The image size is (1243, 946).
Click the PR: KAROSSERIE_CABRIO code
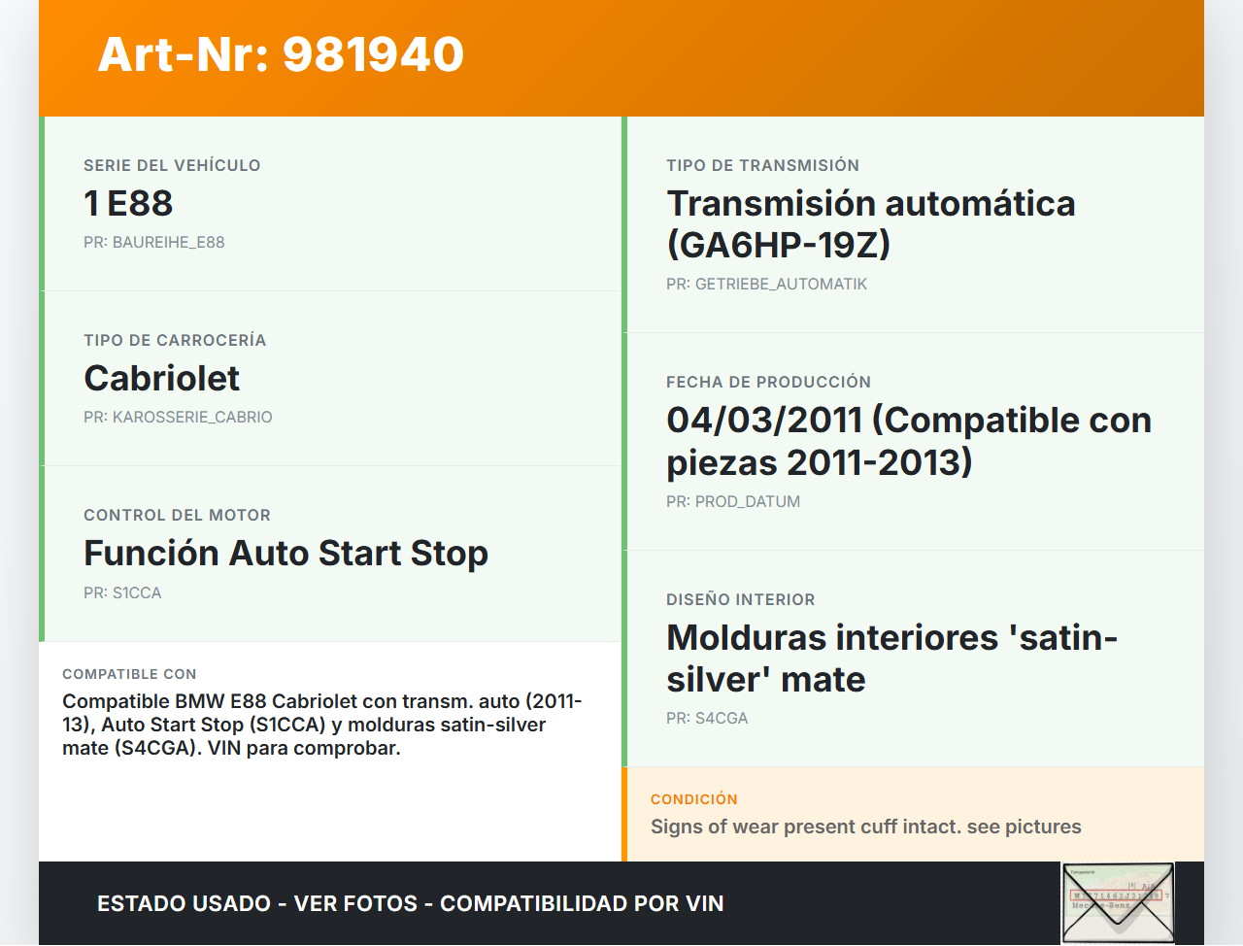point(178,417)
